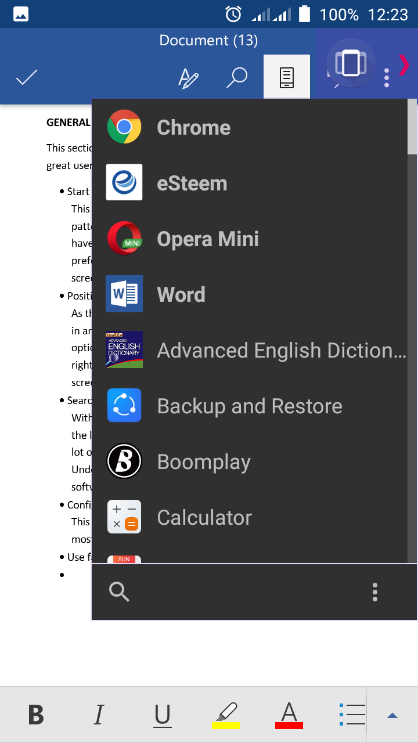Toggle underline formatting
This screenshot has height=743, width=418.
click(163, 715)
